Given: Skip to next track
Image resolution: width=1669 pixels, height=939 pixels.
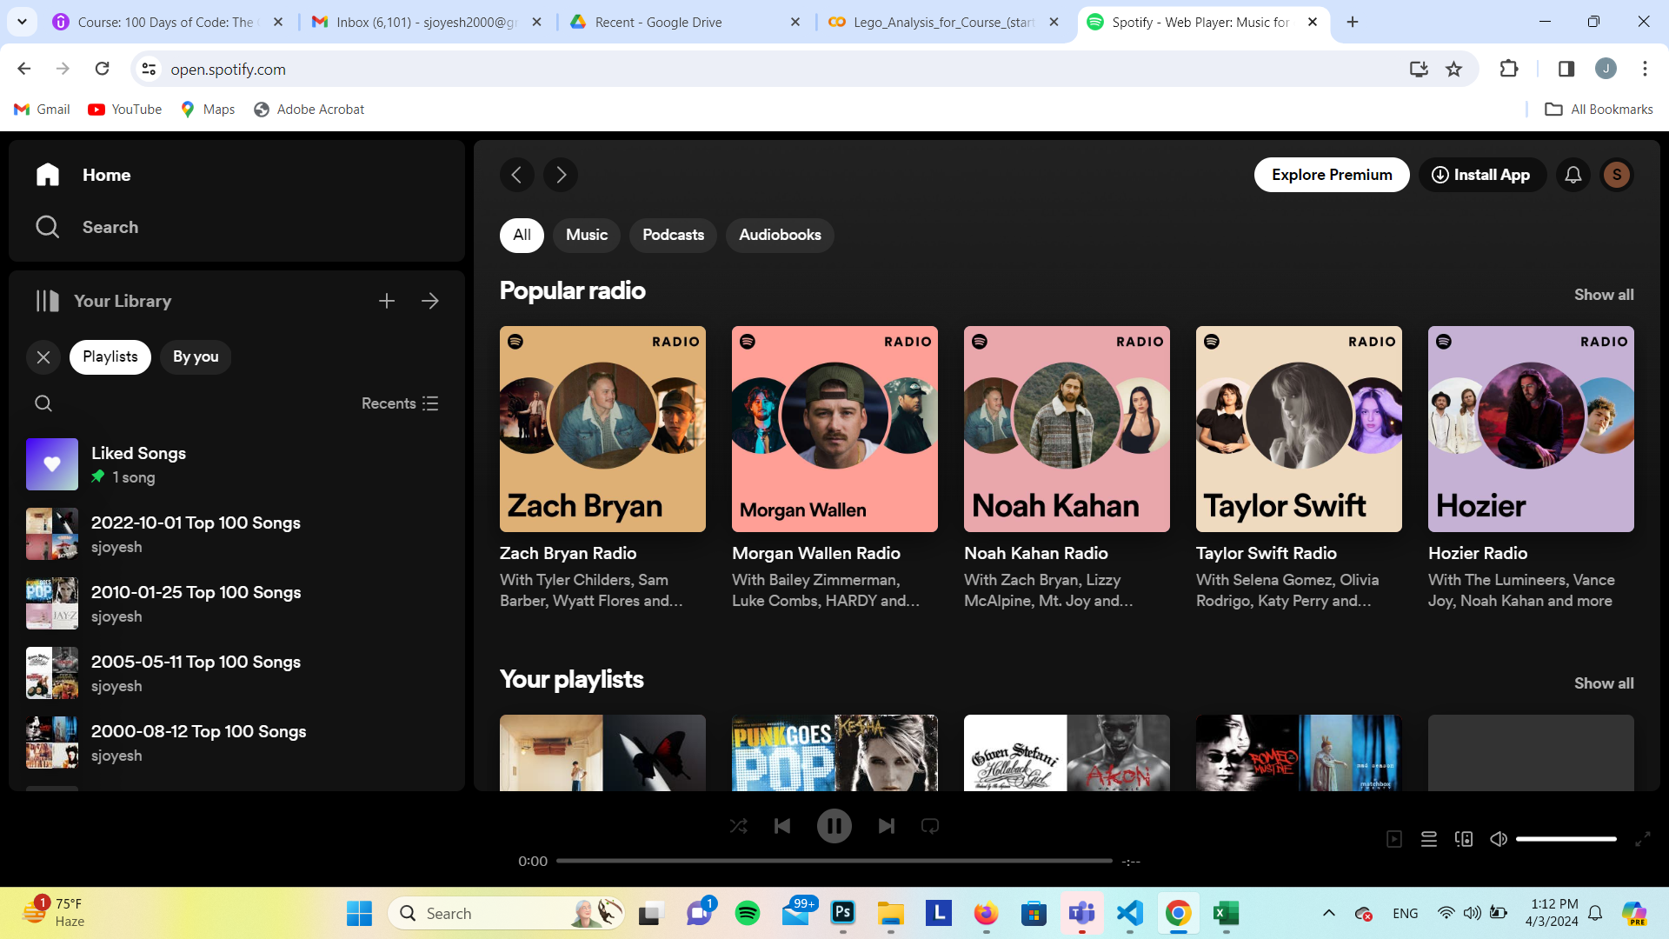Looking at the screenshot, I should (886, 826).
